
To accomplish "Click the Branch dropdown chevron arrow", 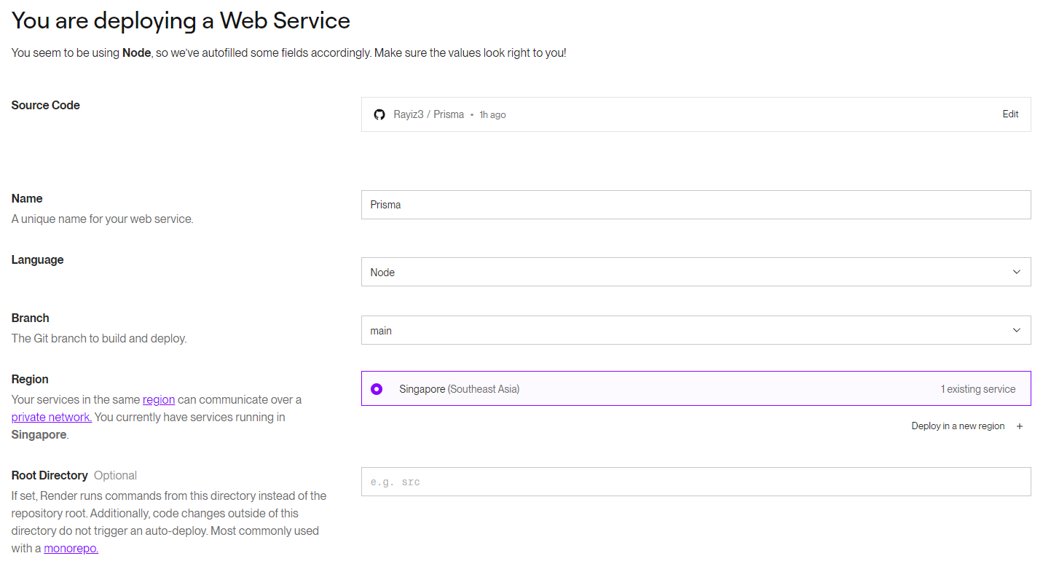I will pyautogui.click(x=1017, y=330).
